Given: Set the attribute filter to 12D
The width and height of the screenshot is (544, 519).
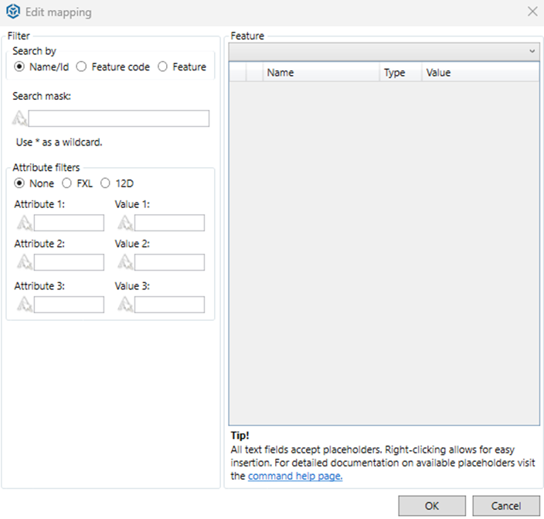Looking at the screenshot, I should click(x=105, y=183).
